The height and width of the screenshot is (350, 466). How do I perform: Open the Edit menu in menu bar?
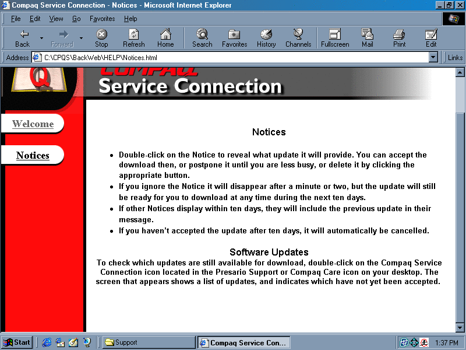35,19
